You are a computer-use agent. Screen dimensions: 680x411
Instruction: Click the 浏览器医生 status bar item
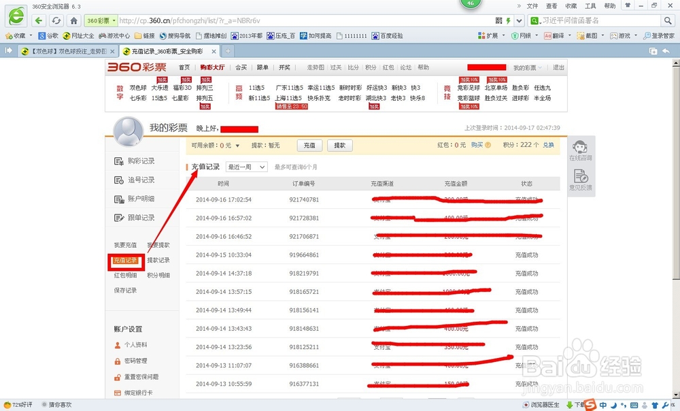click(541, 404)
